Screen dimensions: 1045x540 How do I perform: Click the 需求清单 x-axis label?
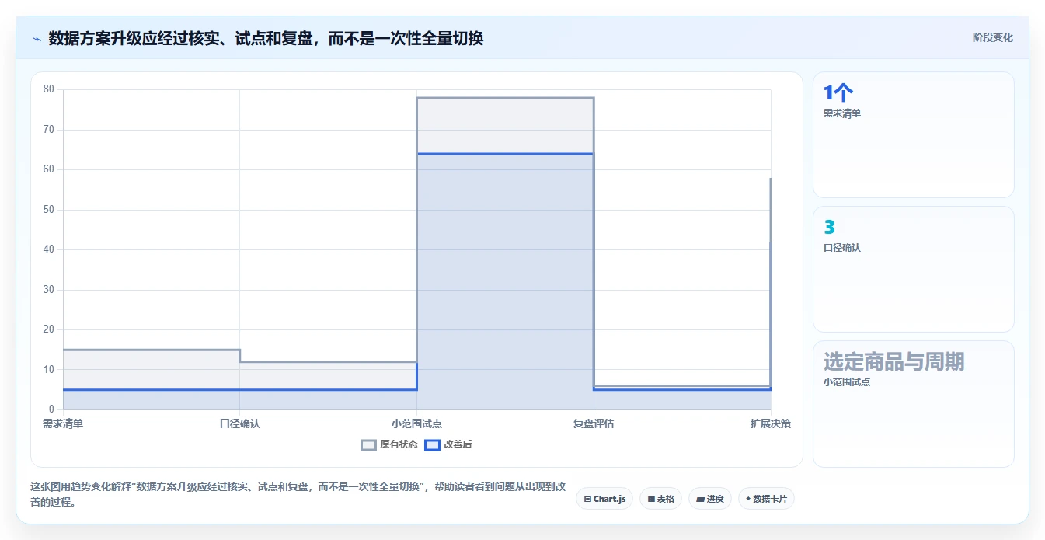pyautogui.click(x=63, y=423)
